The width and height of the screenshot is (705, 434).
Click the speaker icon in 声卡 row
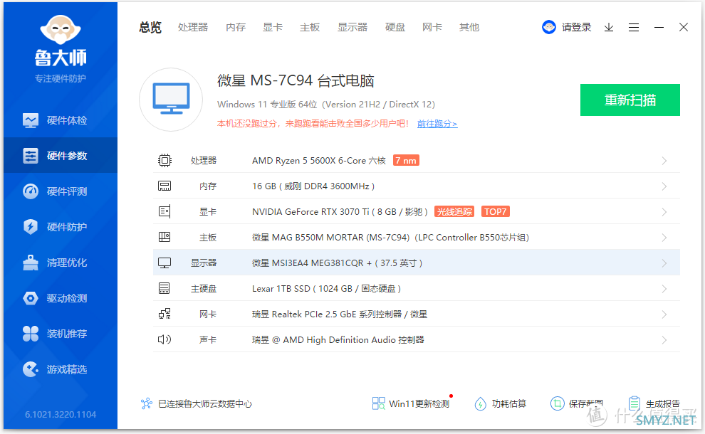[x=164, y=339]
